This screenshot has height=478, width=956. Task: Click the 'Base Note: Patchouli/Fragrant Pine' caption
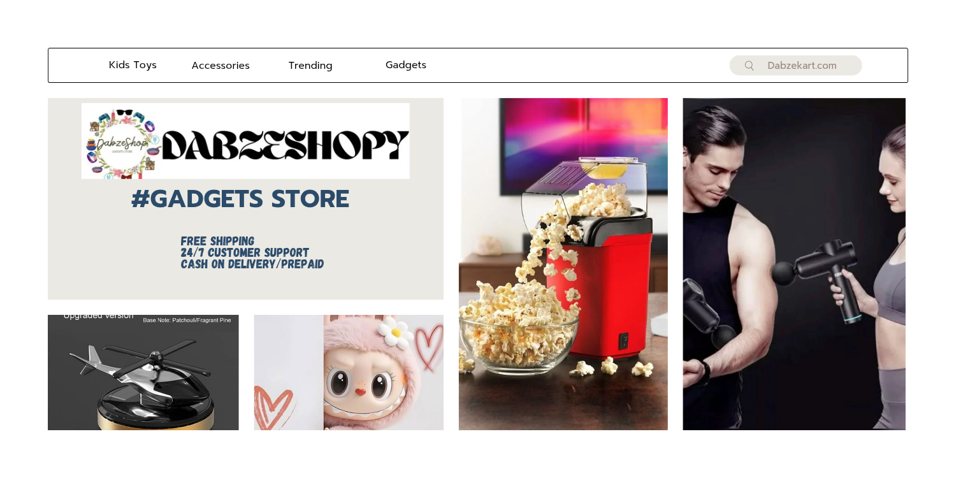click(187, 320)
